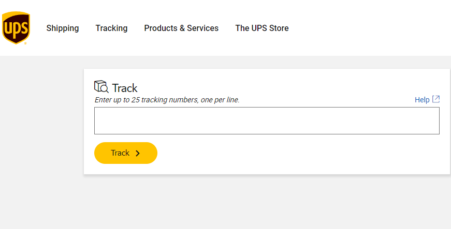Screen dimensions: 451x229
Task: Open tracking help in a new window
Action: tap(427, 100)
